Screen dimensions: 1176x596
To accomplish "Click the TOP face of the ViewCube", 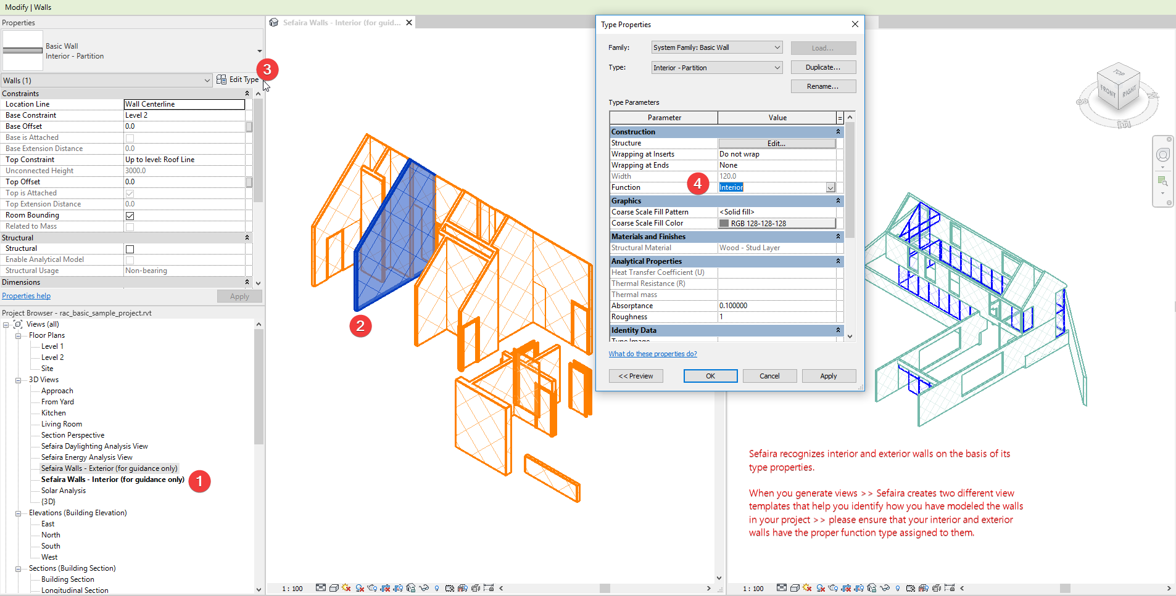I will click(x=1119, y=73).
